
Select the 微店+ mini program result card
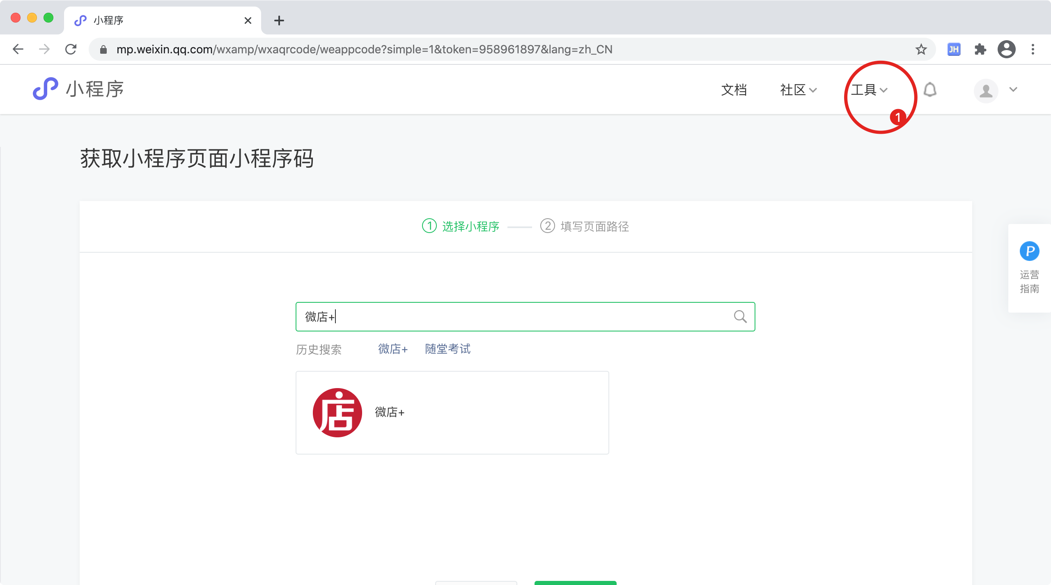(452, 412)
